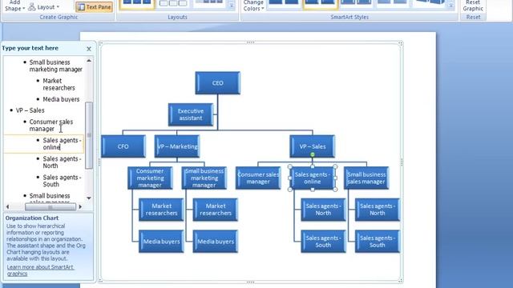Select the second layout thumbnail with outlined boxes
513x288 pixels.
pos(173,3)
